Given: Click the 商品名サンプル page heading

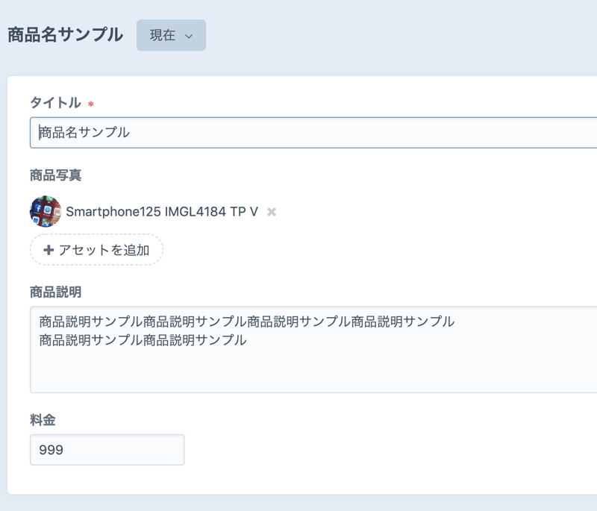Looking at the screenshot, I should coord(65,35).
